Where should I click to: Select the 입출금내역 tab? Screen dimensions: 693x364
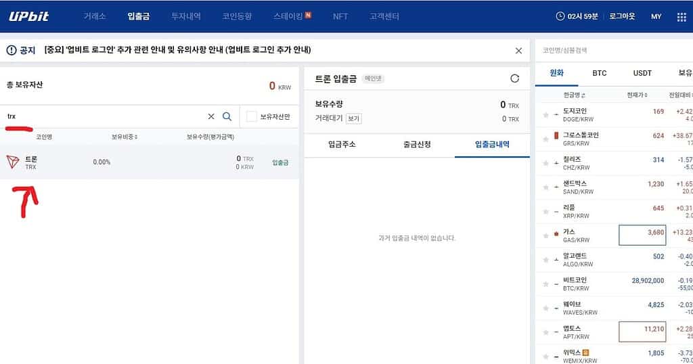point(492,145)
